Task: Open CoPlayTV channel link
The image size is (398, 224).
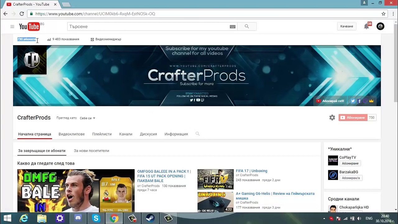Action: tap(348, 157)
